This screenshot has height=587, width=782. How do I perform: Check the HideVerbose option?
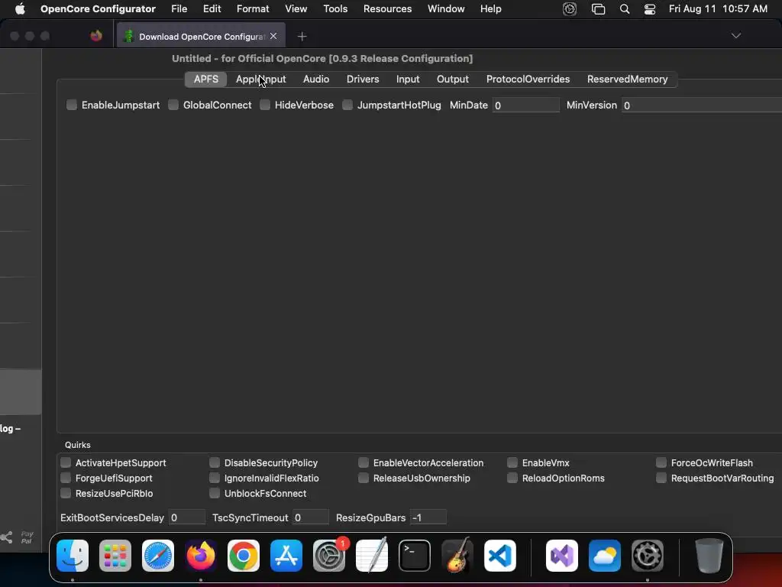(x=265, y=105)
